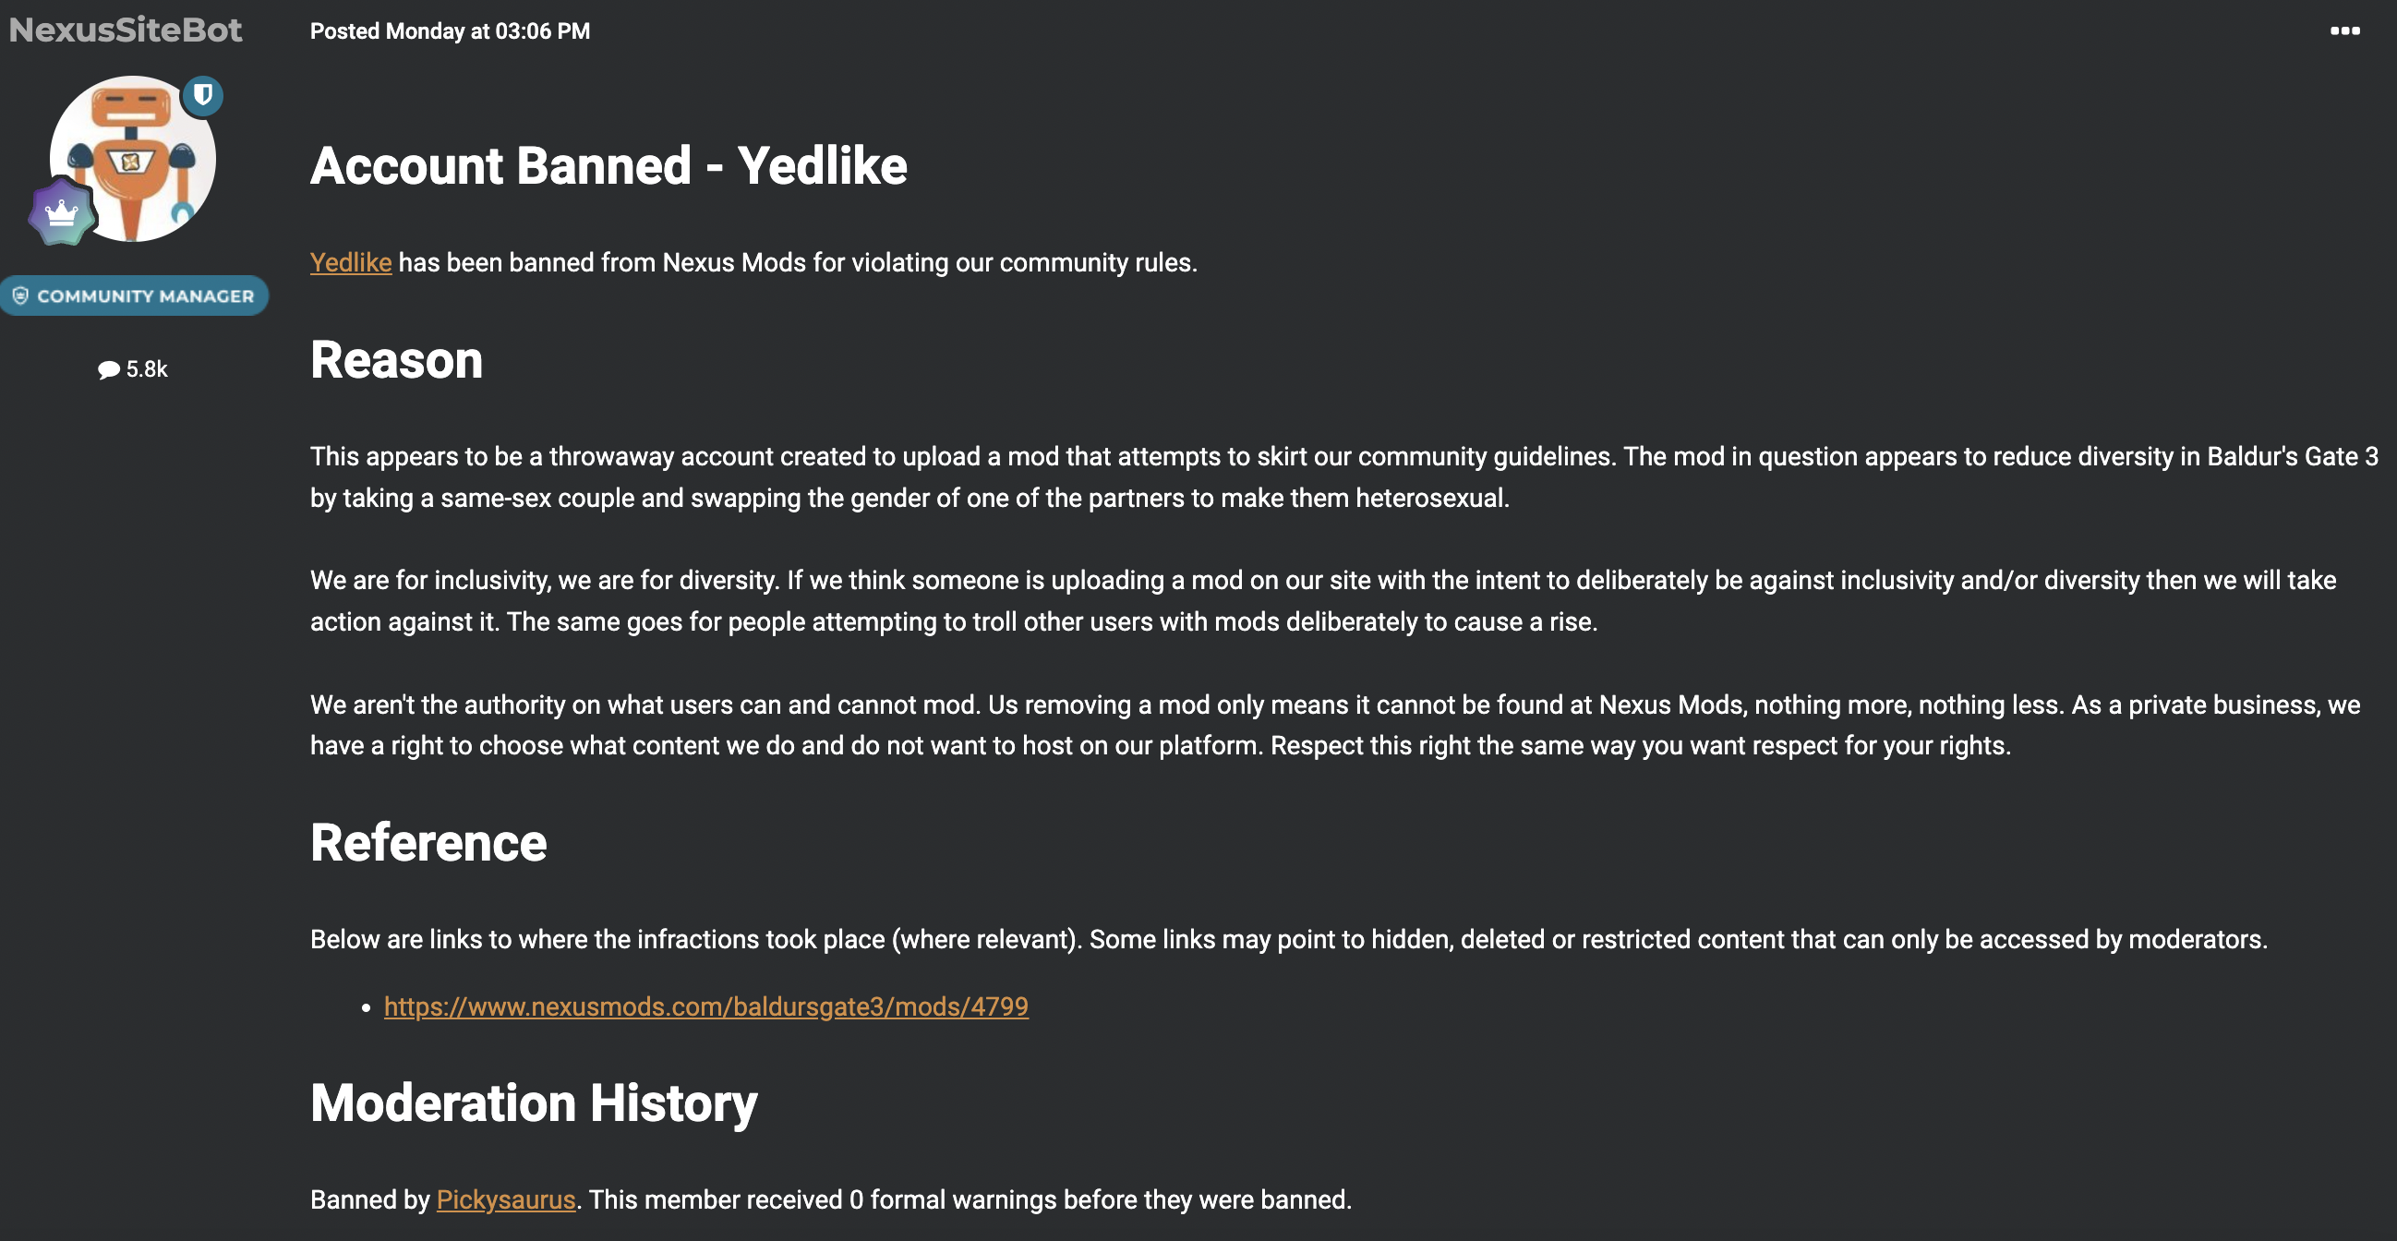Screen dimensions: 2397x1241
Task: Open the NexusSiteBot robot avatar
Action: [133, 160]
